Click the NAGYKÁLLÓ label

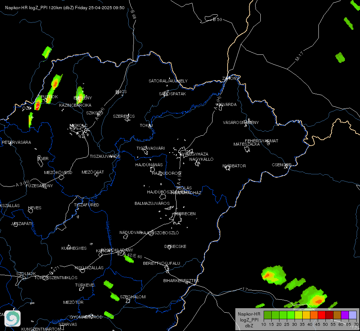(202, 159)
